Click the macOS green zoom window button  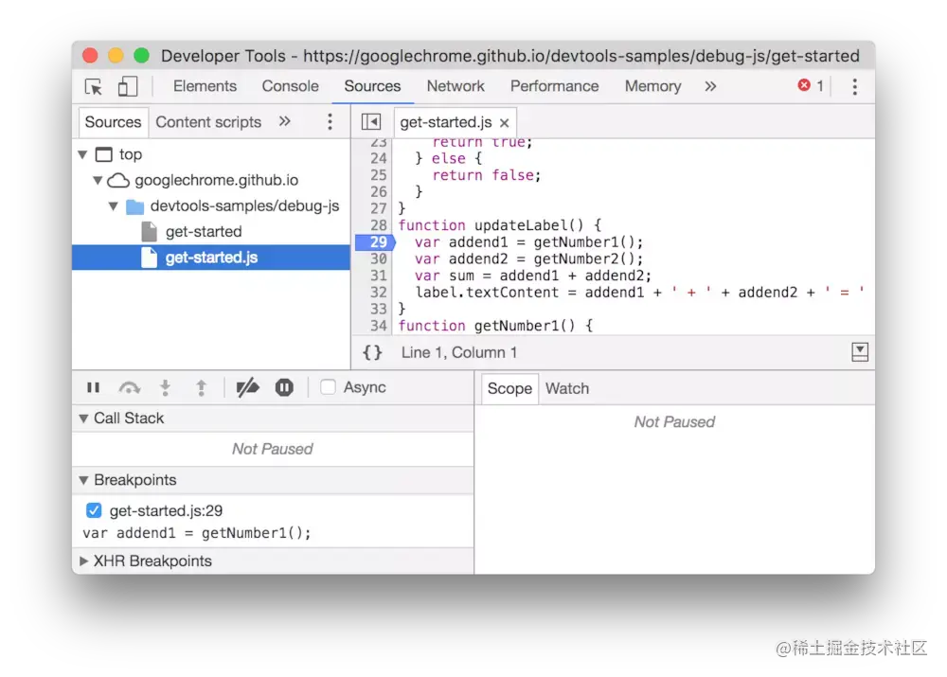[141, 56]
